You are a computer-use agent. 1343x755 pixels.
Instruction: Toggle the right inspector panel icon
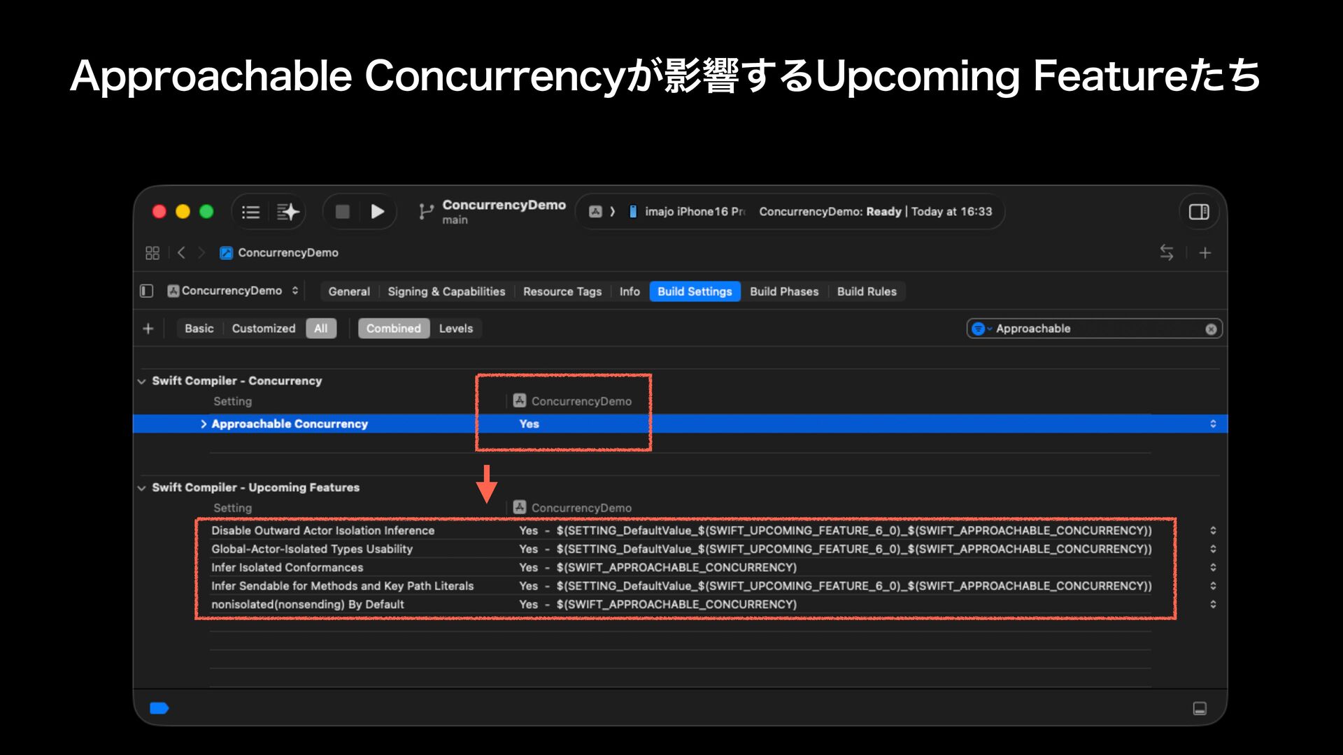[1199, 212]
